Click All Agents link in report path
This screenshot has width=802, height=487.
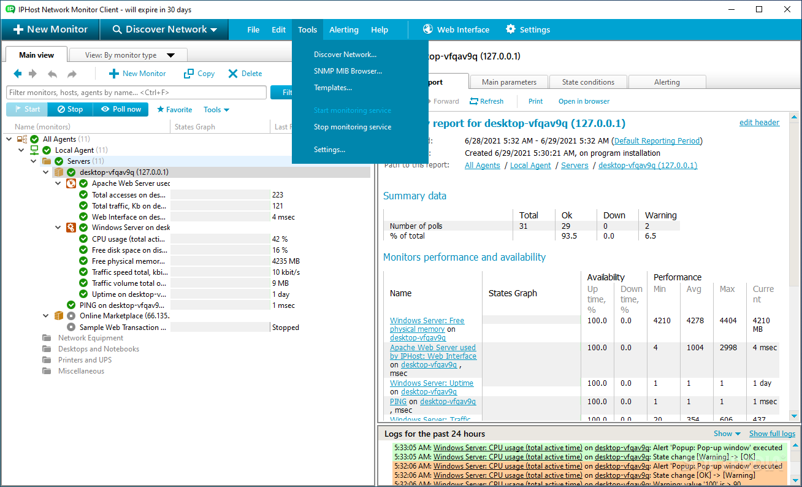coord(482,166)
